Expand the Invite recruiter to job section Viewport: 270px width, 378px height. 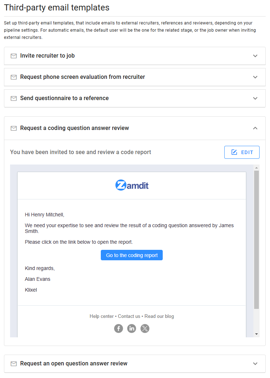(255, 56)
